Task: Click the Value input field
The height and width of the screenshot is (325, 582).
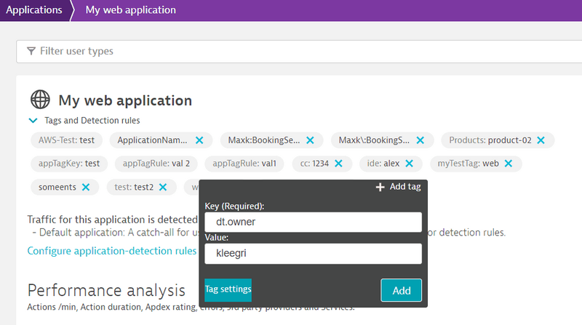Action: 313,254
